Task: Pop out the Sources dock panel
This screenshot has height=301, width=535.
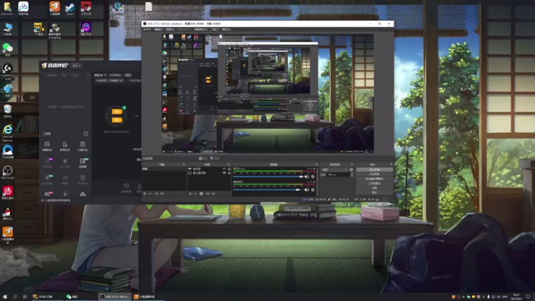Action: tap(229, 165)
